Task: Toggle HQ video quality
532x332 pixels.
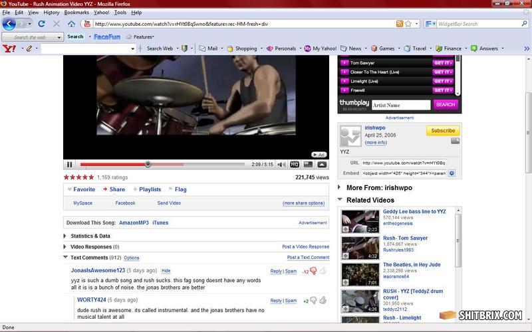Action: pyautogui.click(x=295, y=164)
